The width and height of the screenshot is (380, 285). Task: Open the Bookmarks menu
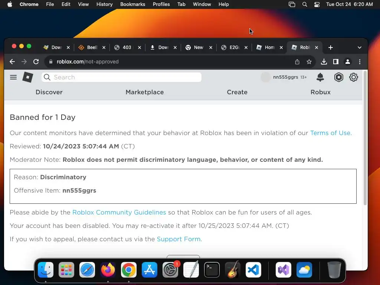[x=132, y=4]
